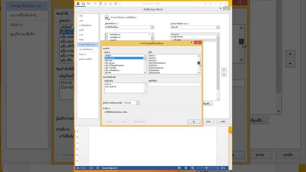Image resolution: width=306 pixels, height=172 pixels.
Task: Click the Word app icon in title bar
Action: tap(78, 4)
